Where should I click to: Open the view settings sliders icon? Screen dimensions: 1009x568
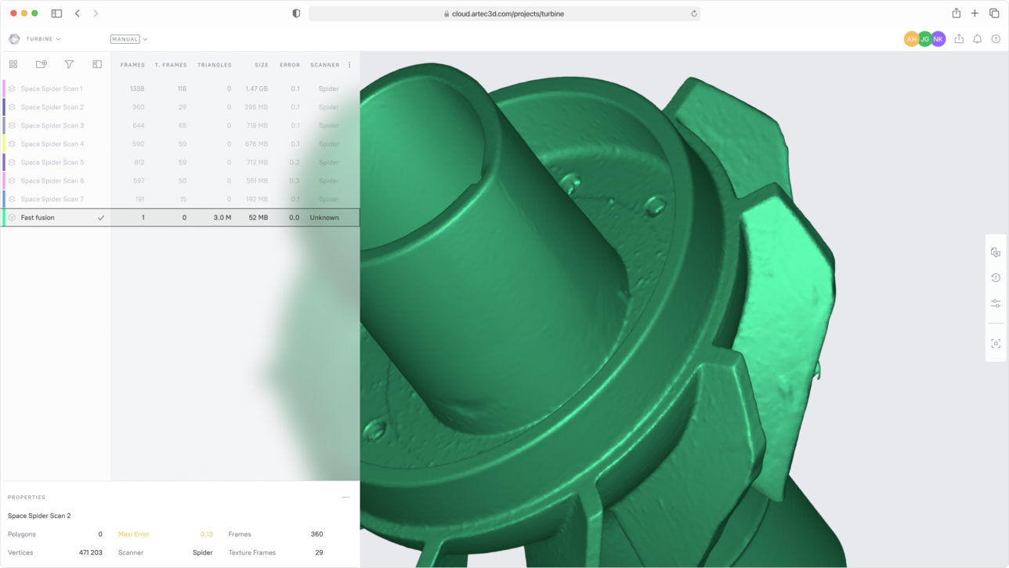[996, 303]
